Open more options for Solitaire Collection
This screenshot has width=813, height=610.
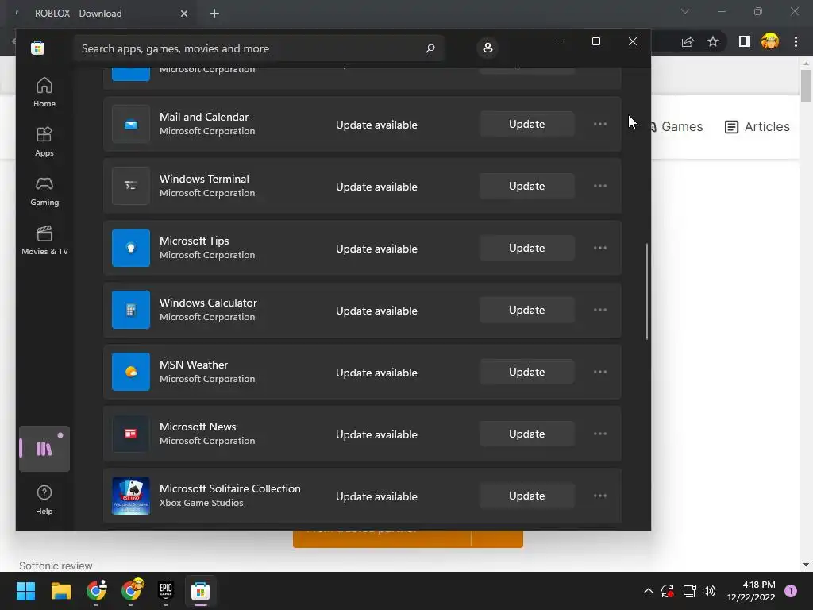click(600, 496)
